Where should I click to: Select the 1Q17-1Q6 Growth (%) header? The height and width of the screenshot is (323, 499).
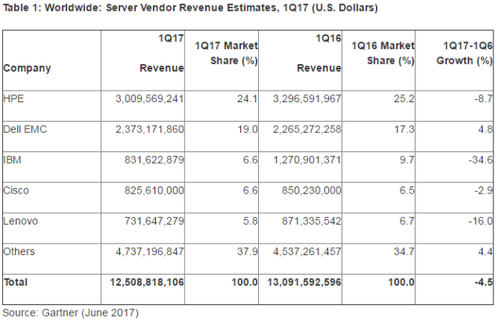pos(465,53)
